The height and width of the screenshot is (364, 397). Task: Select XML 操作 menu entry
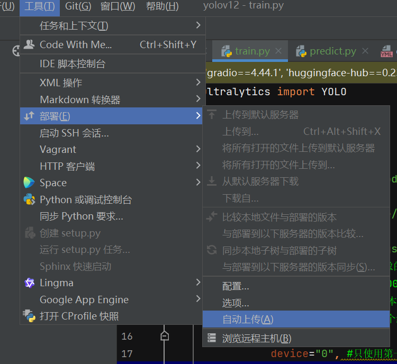113,83
